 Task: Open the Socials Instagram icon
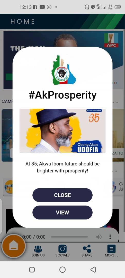tap(62, 249)
